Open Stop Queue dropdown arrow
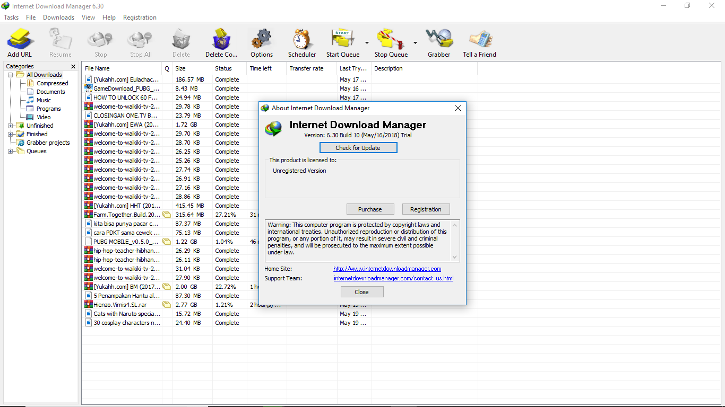 point(415,43)
